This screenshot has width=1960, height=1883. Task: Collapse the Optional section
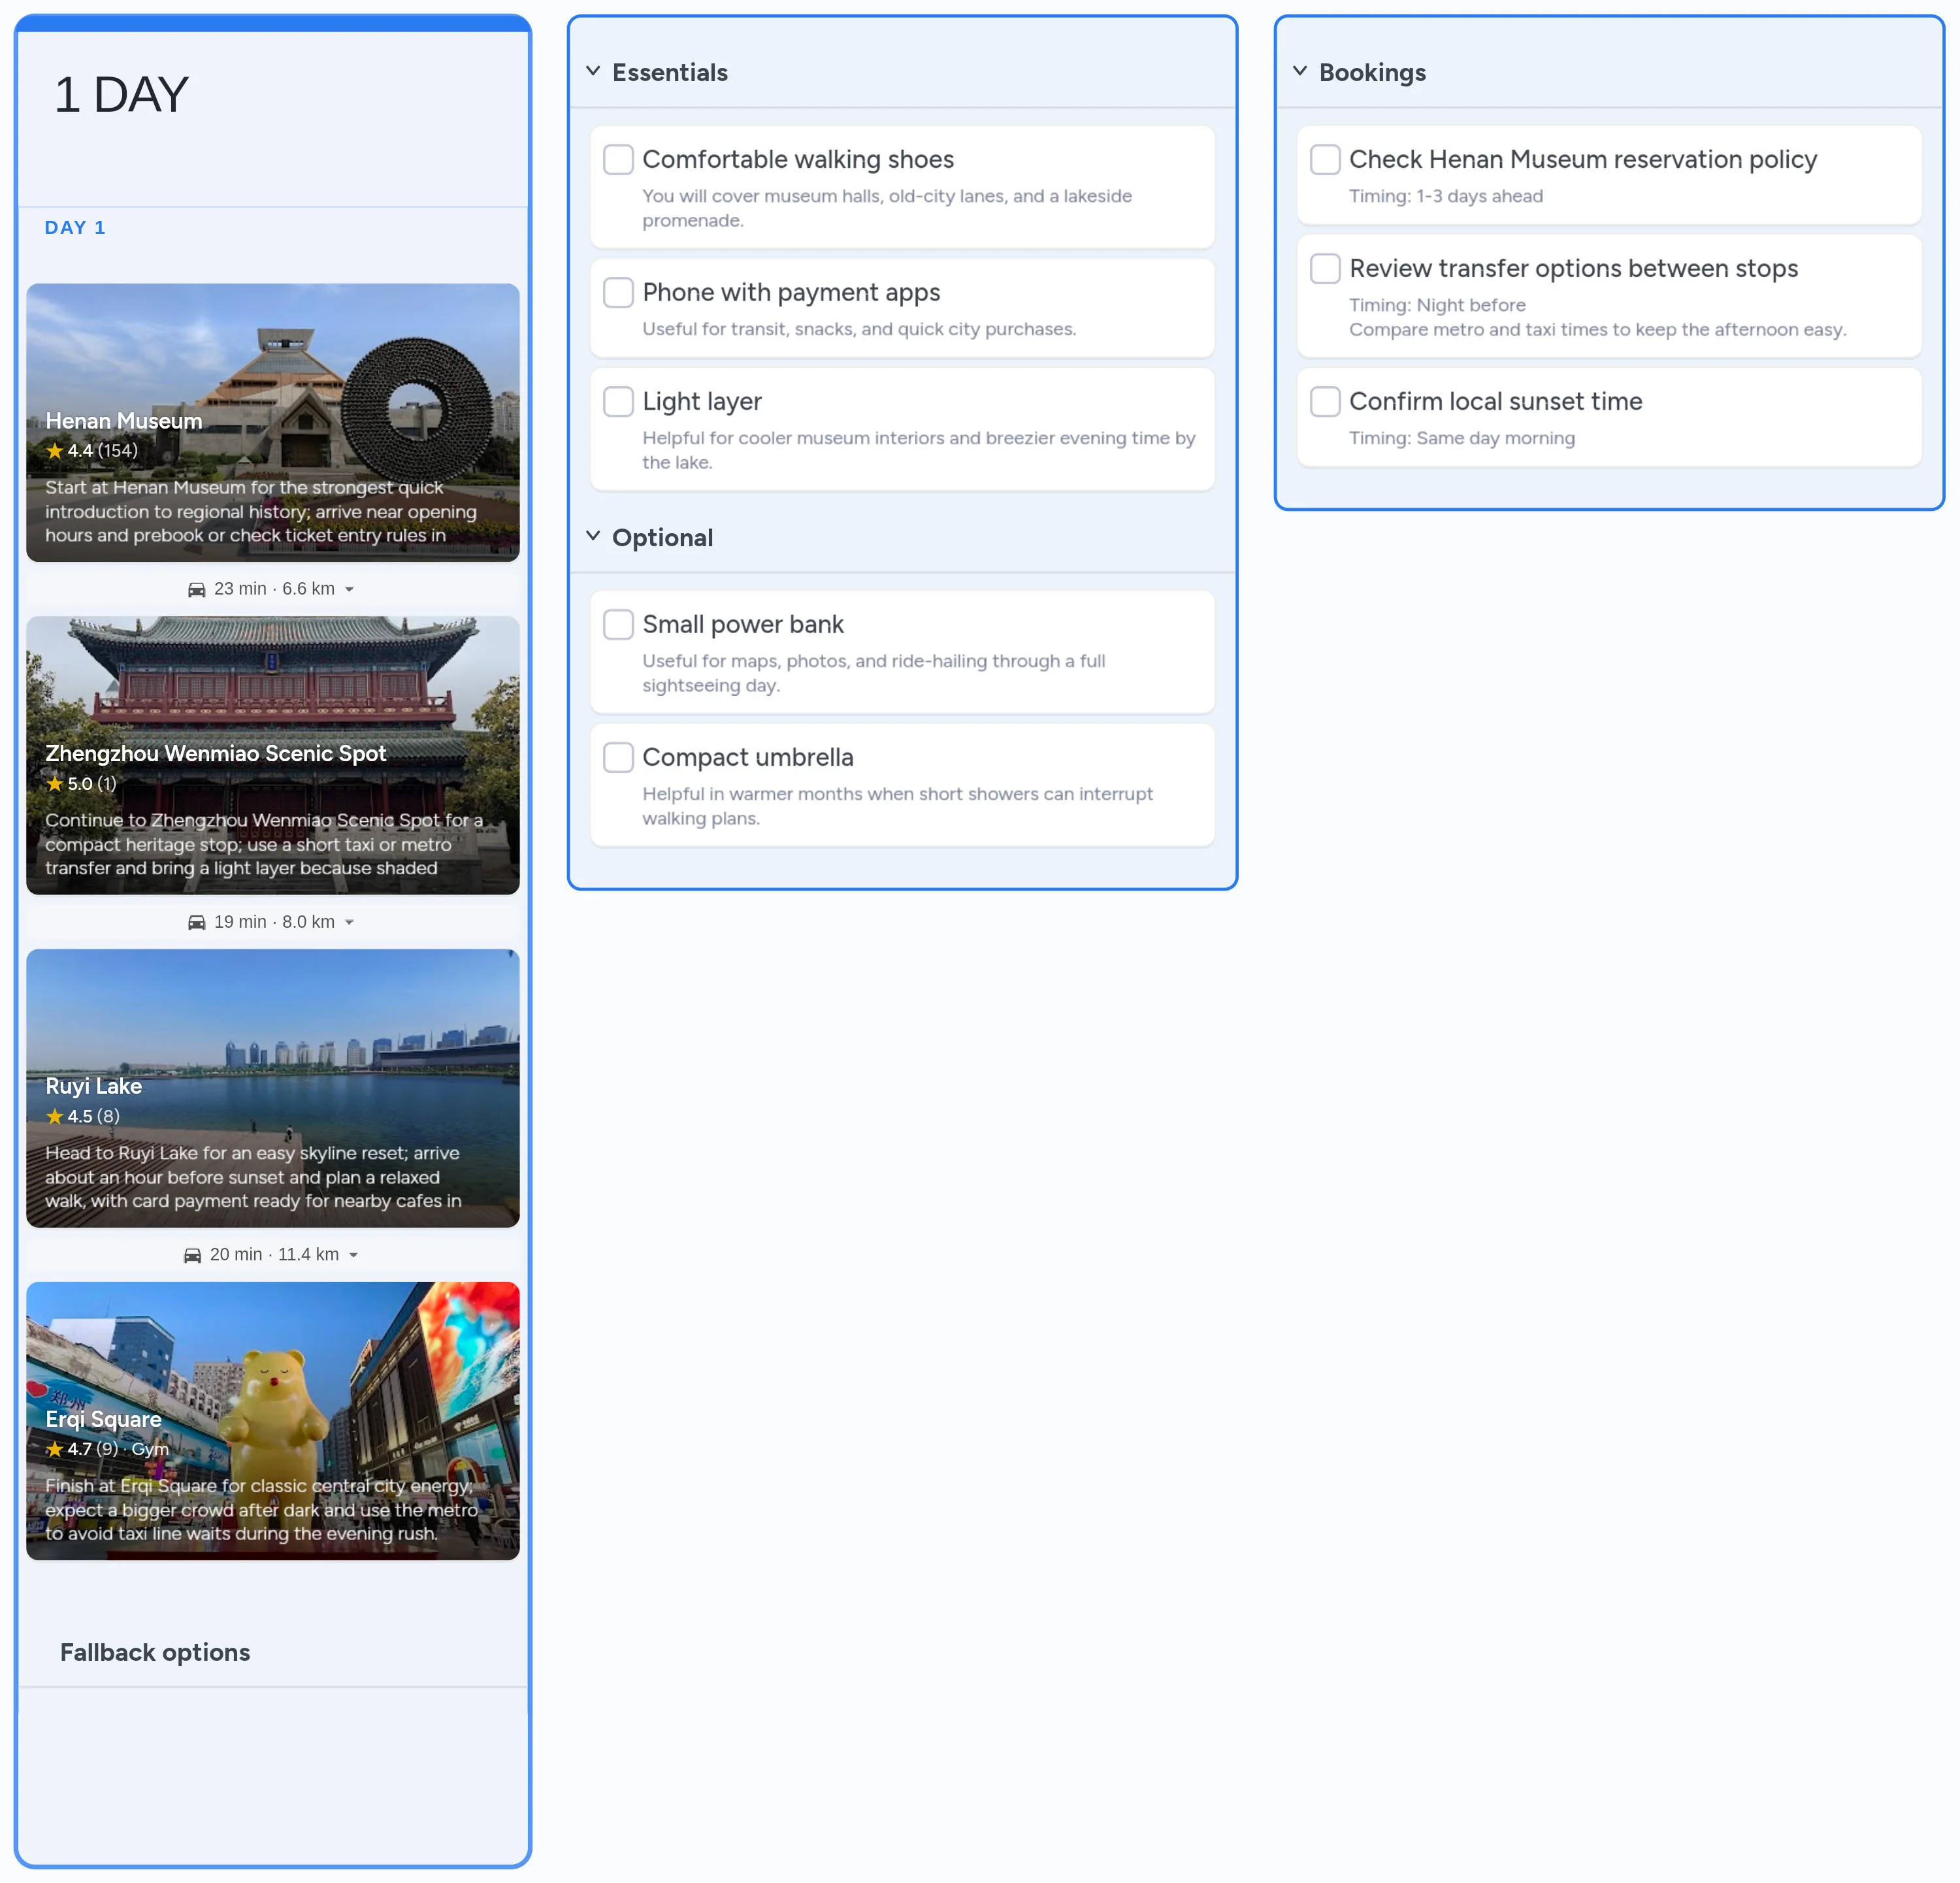point(592,536)
